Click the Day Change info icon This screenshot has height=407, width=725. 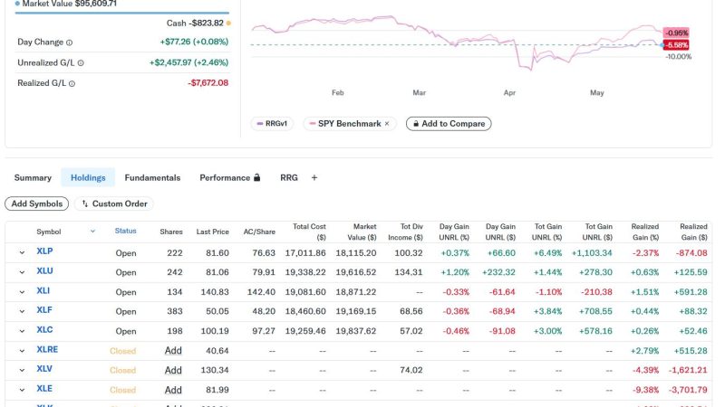(x=70, y=43)
